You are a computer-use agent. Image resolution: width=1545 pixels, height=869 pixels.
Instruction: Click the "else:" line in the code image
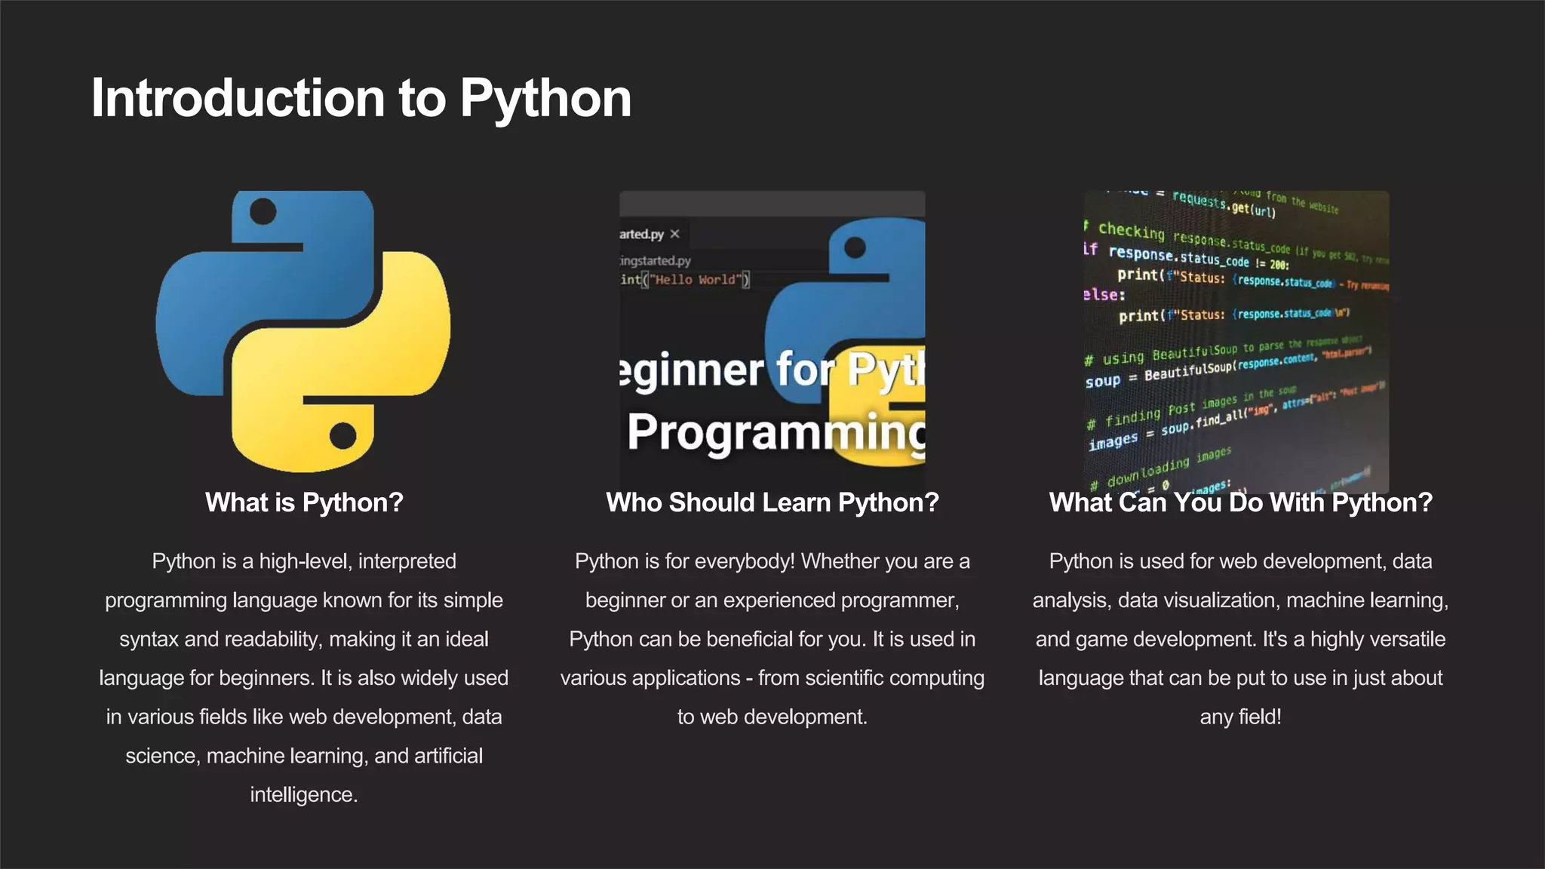point(1104,295)
